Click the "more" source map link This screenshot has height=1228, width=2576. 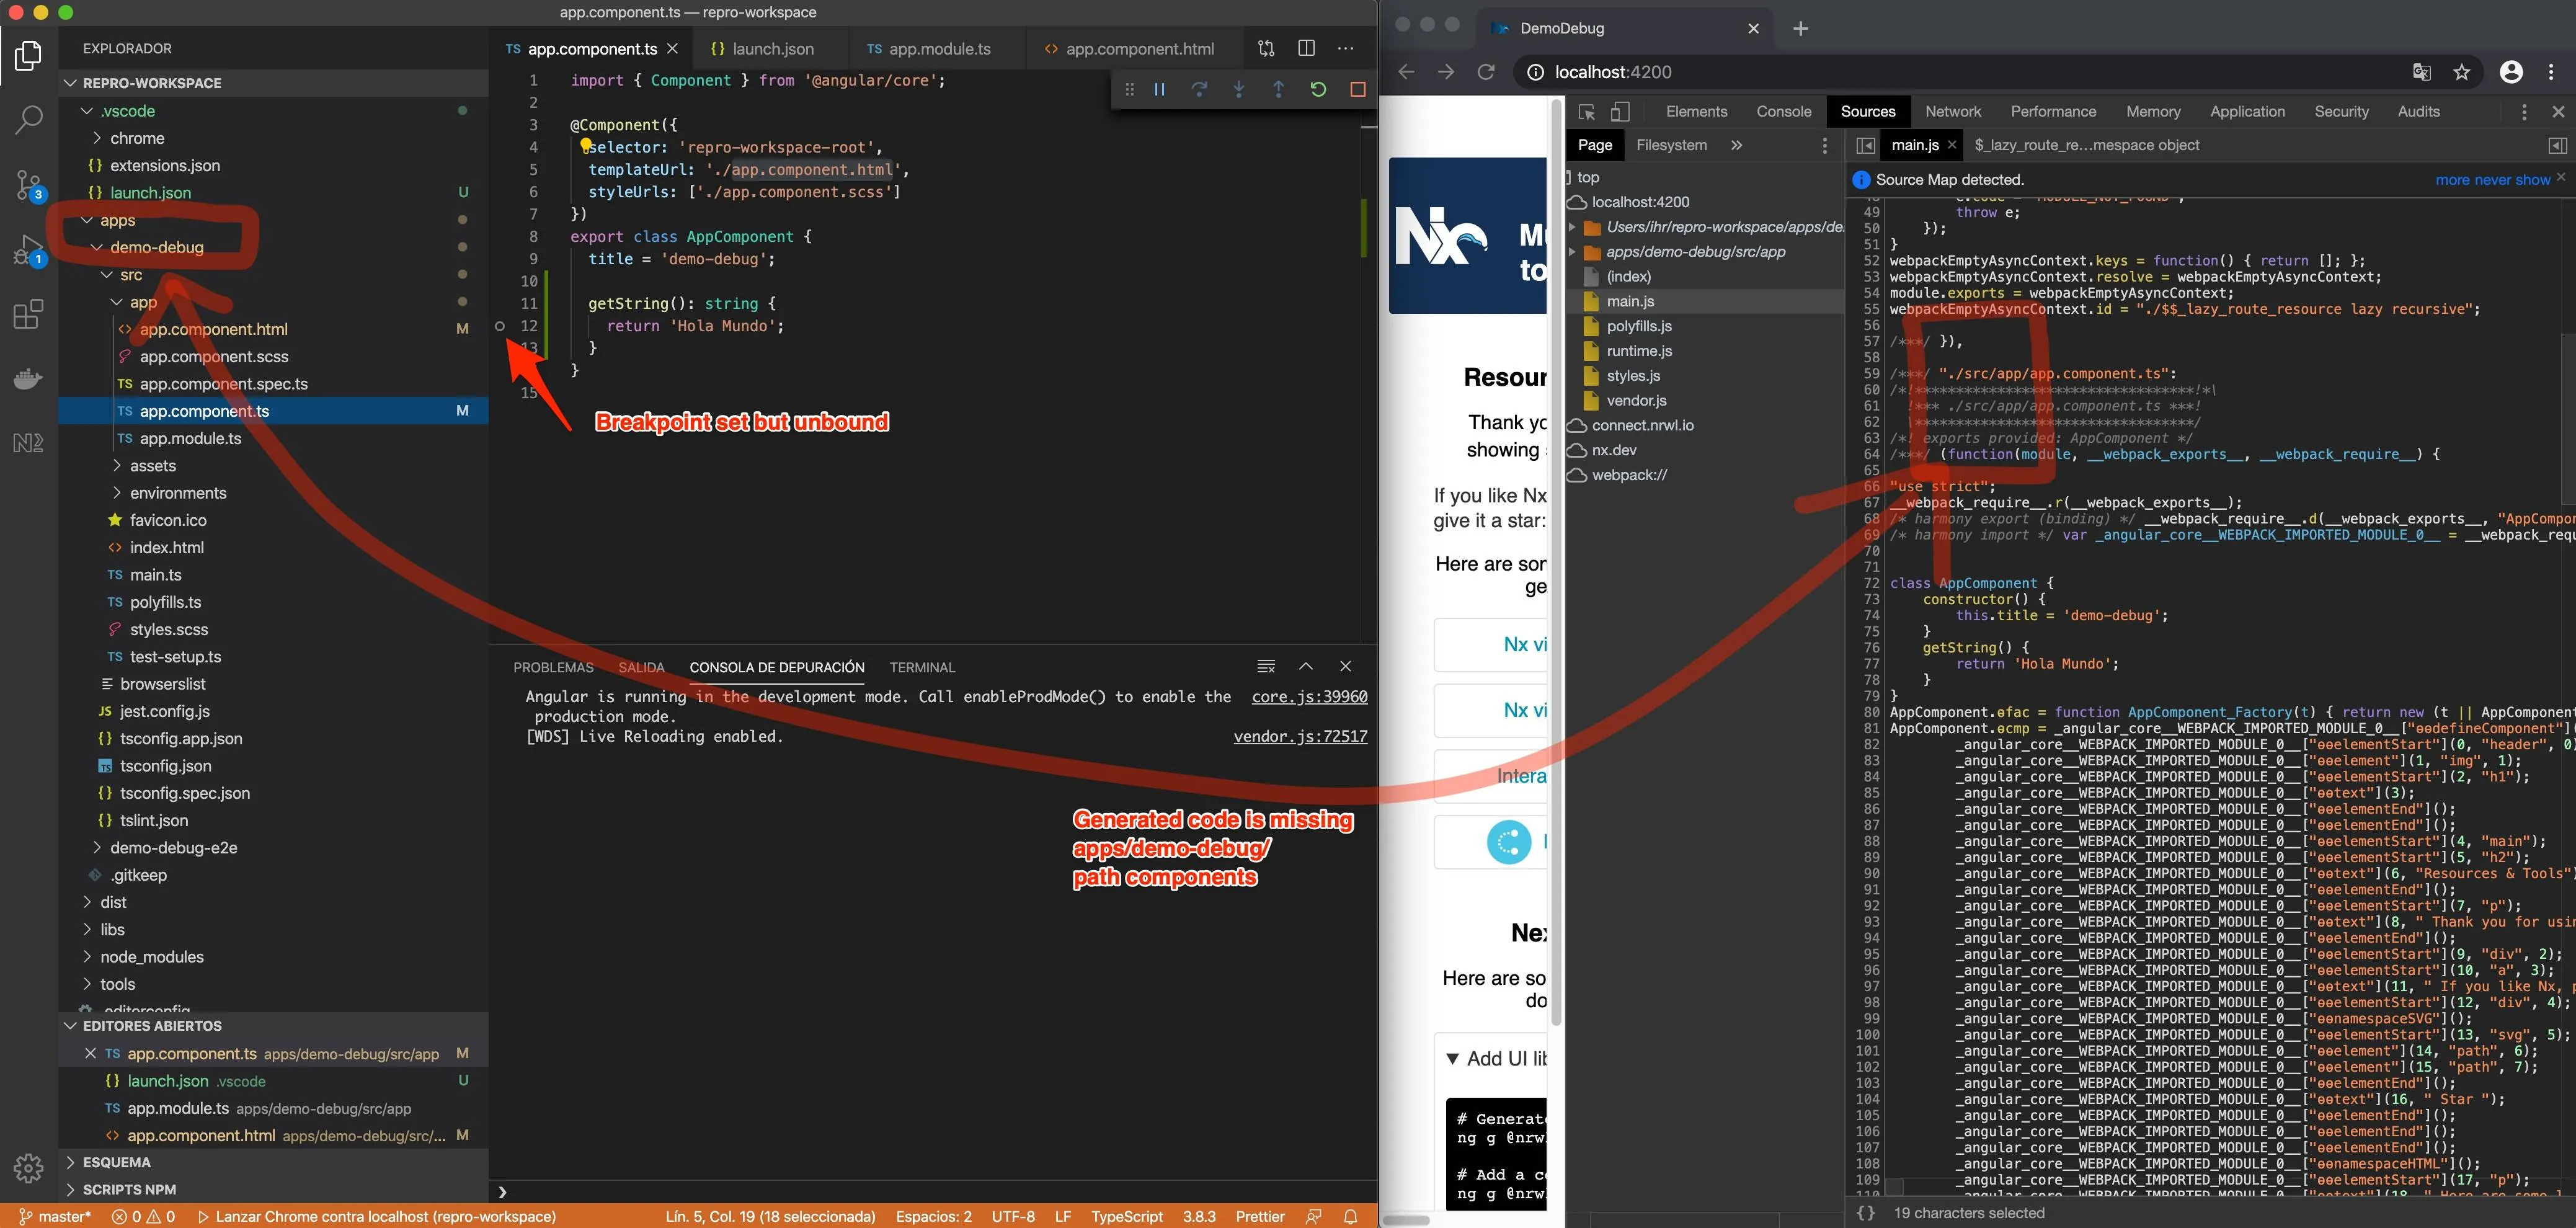tap(2452, 180)
